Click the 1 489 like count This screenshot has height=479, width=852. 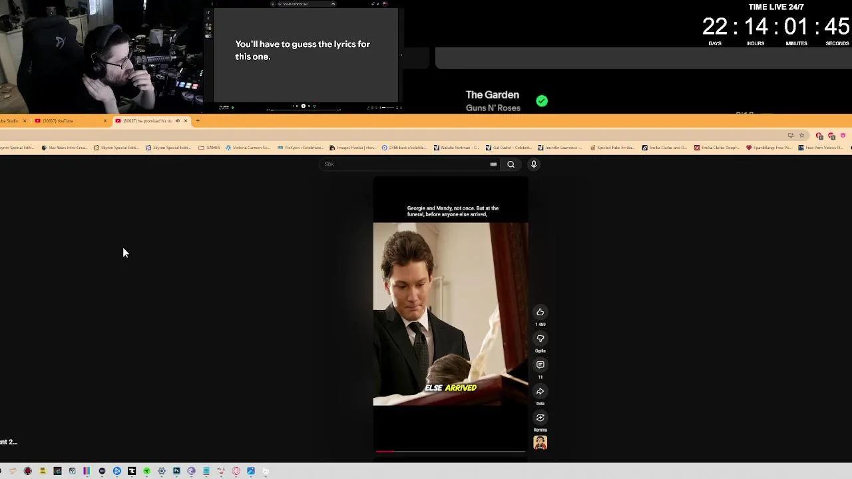click(540, 325)
